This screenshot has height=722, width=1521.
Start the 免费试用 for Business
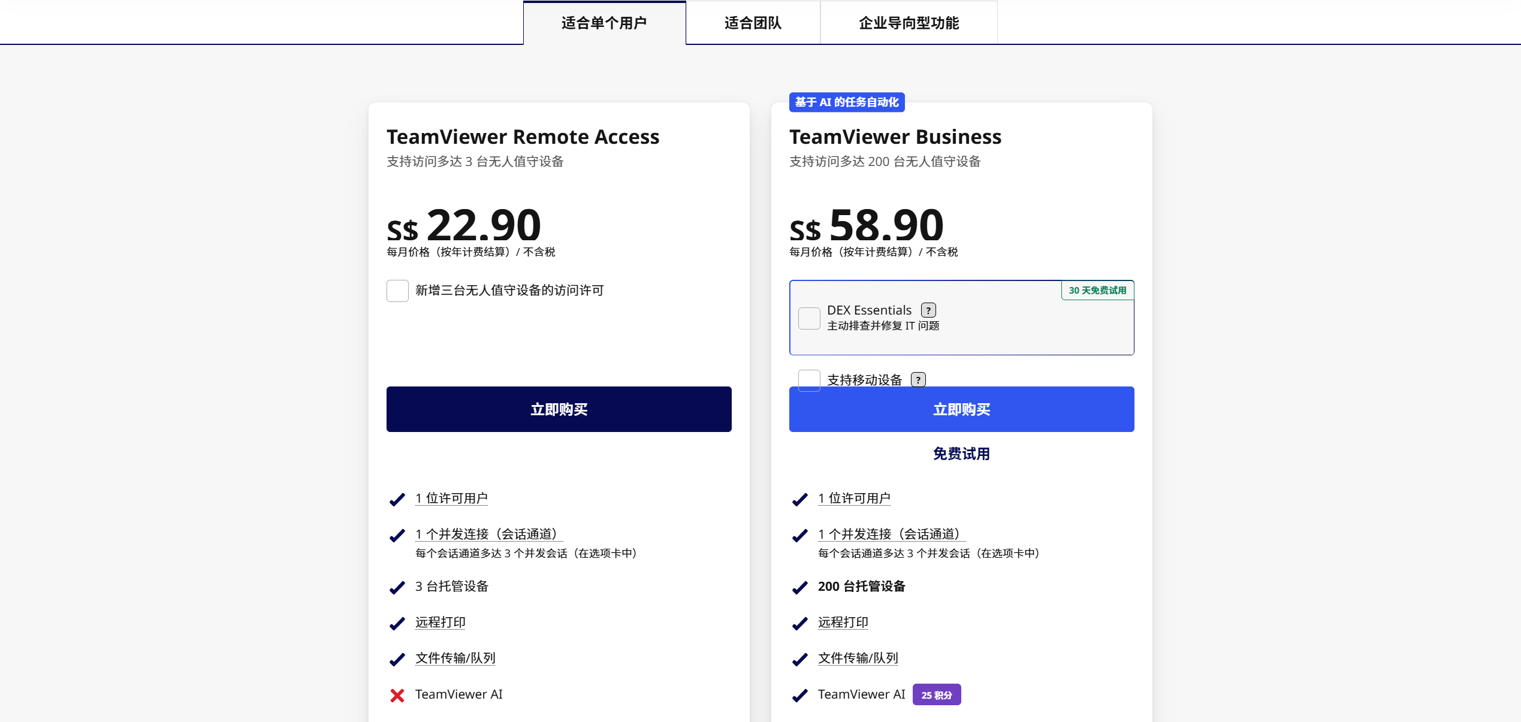(x=961, y=454)
